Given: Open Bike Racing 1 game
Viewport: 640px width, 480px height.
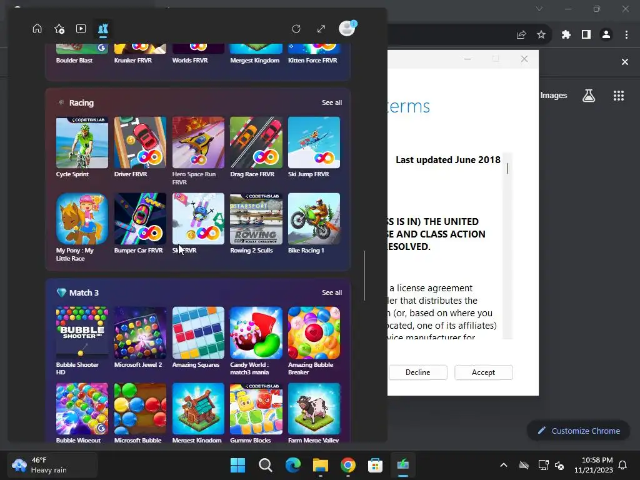Looking at the screenshot, I should pyautogui.click(x=314, y=219).
